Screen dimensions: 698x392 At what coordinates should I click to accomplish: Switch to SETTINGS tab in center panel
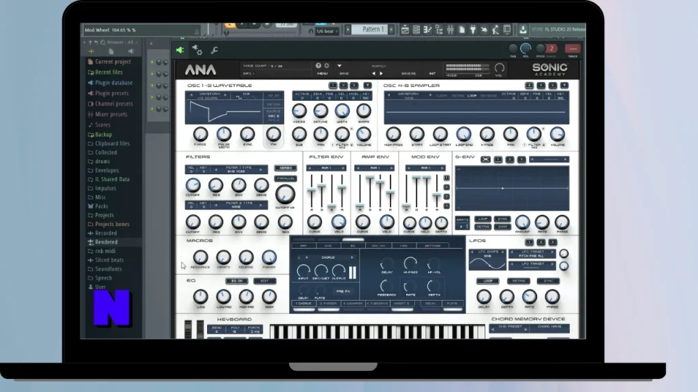(x=432, y=246)
